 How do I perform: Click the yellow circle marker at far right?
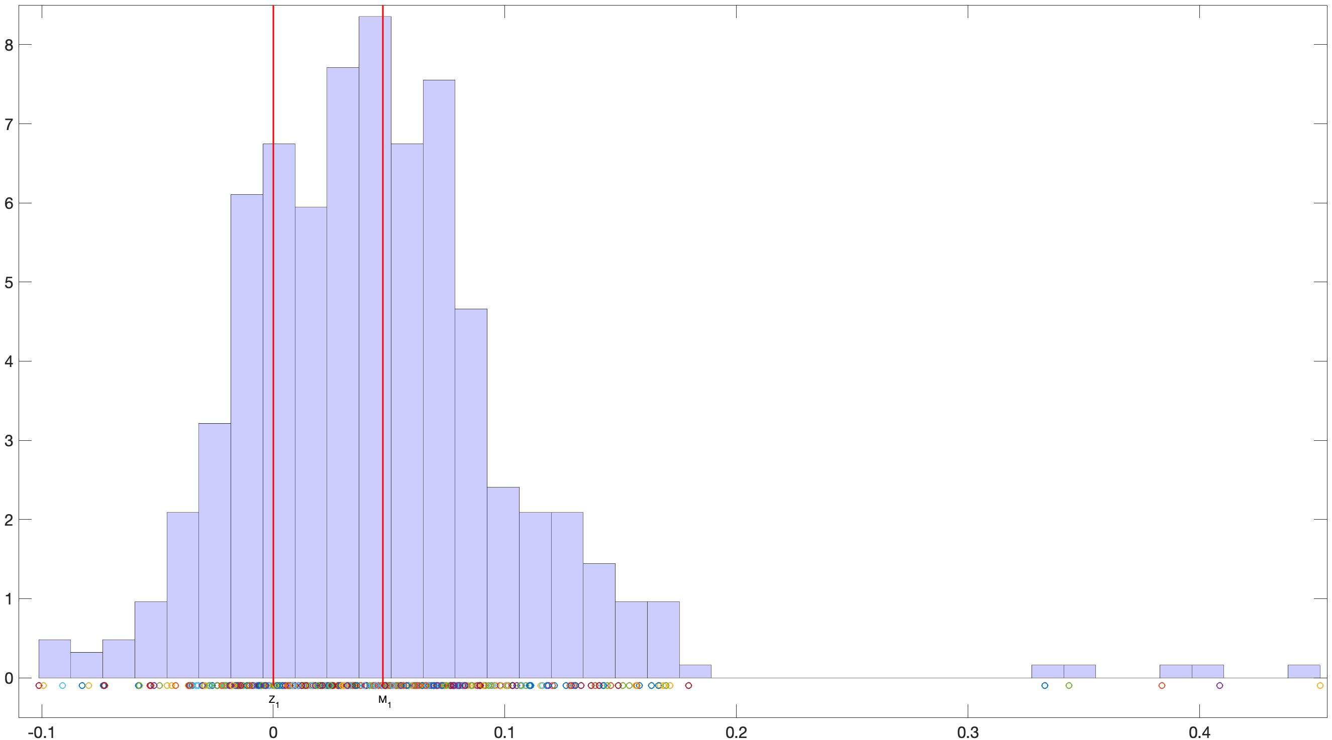(1320, 686)
